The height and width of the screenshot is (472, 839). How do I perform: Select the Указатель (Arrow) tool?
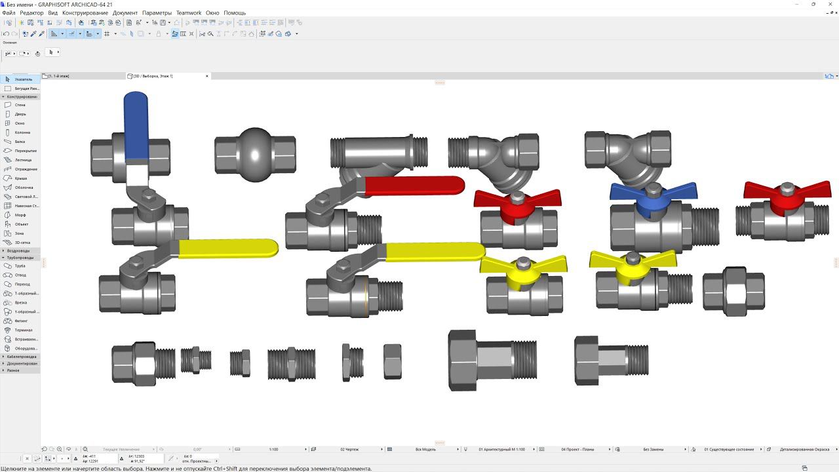point(20,79)
